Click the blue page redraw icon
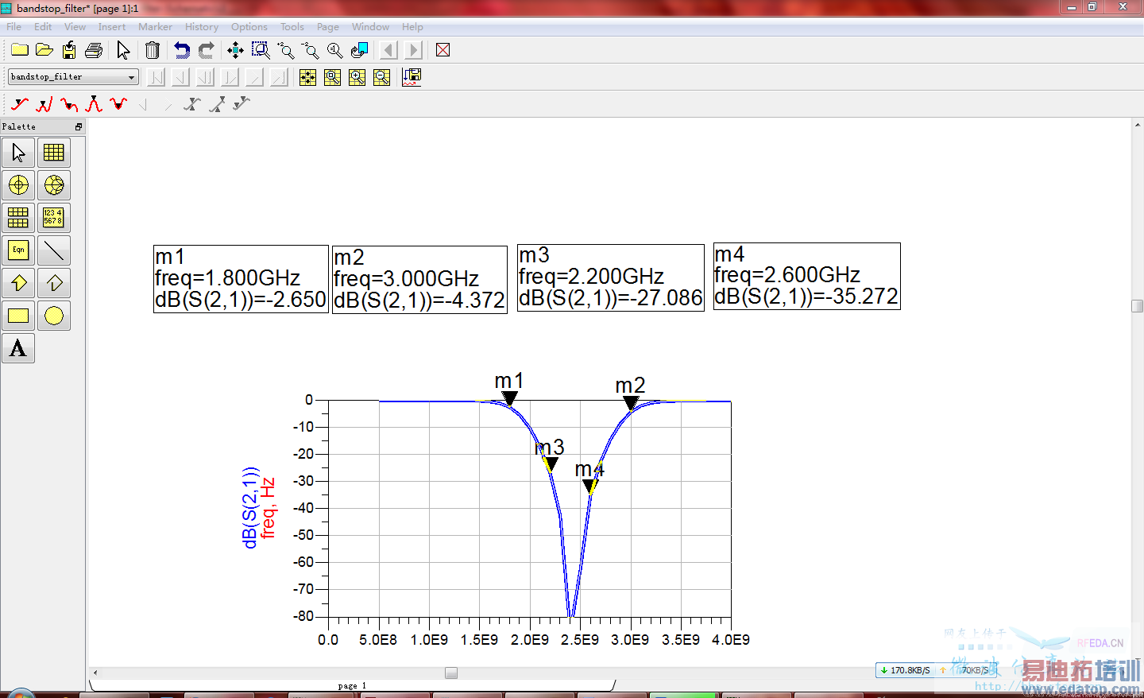This screenshot has height=698, width=1144. pos(360,50)
